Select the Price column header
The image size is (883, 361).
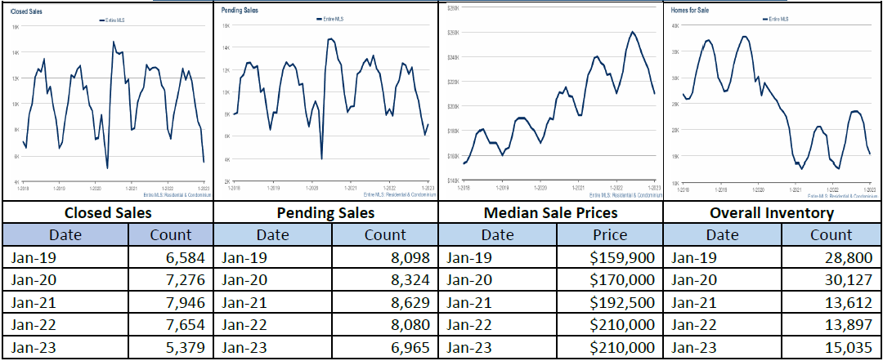pyautogui.click(x=611, y=234)
